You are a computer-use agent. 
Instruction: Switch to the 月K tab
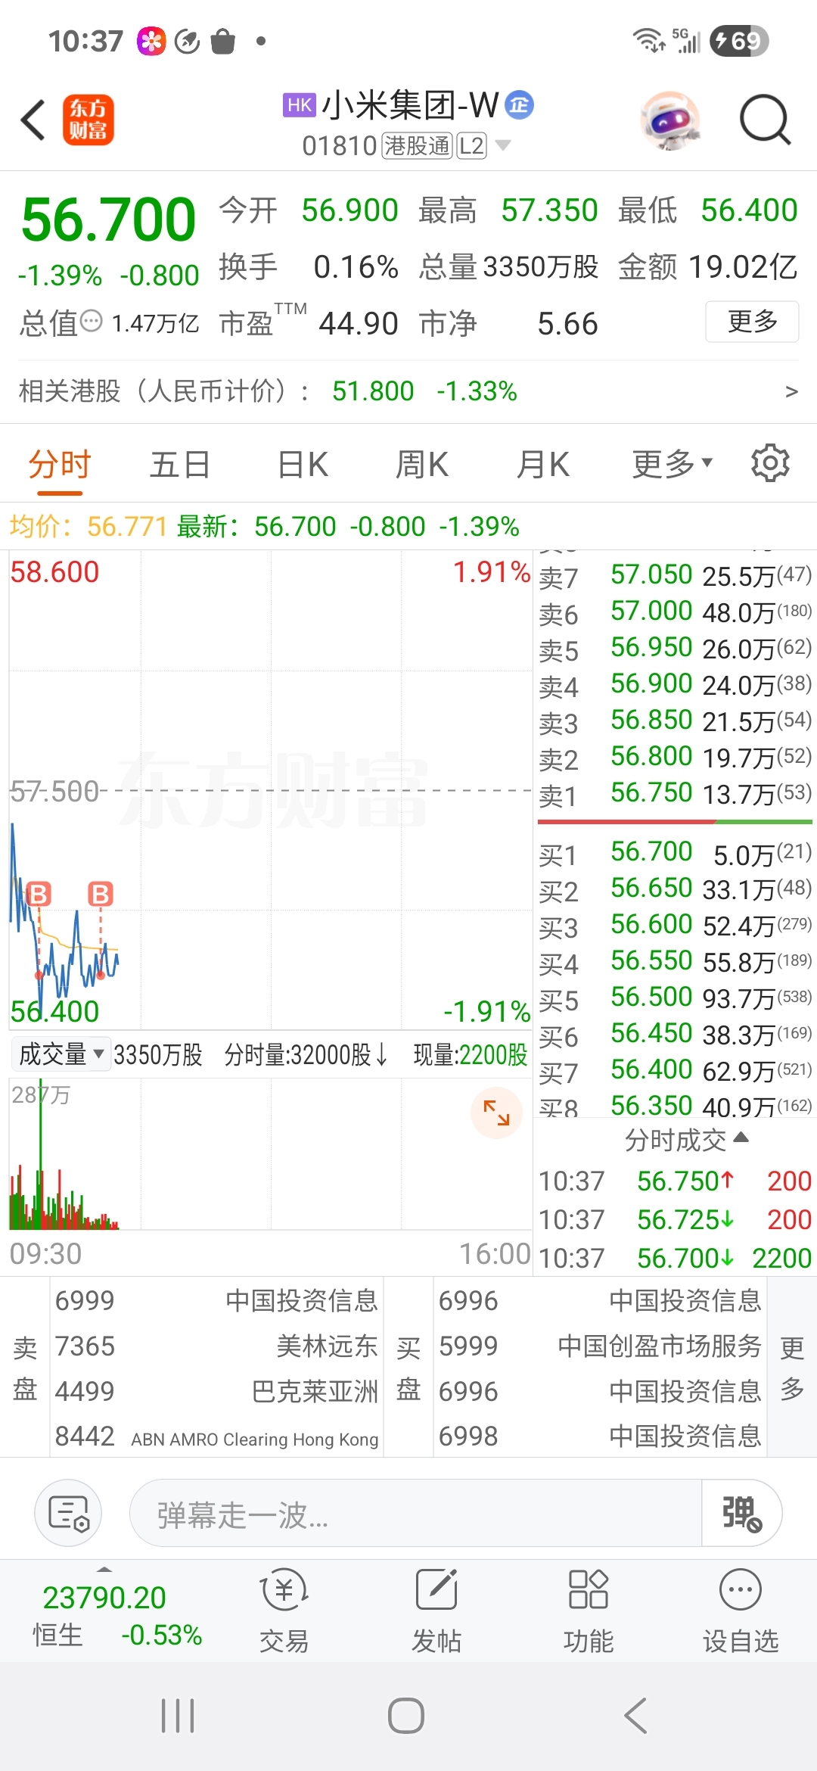point(542,464)
